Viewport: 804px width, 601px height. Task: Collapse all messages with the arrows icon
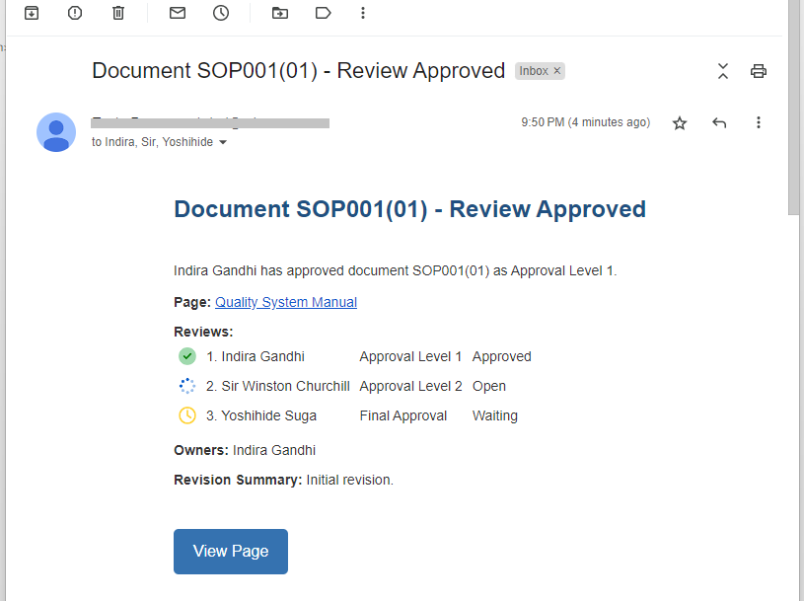[x=723, y=71]
